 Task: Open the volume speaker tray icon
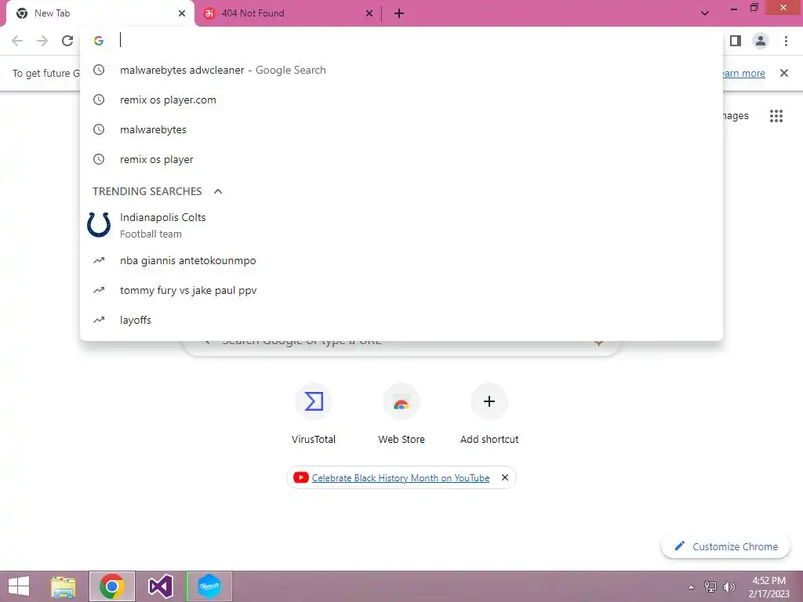tap(729, 587)
